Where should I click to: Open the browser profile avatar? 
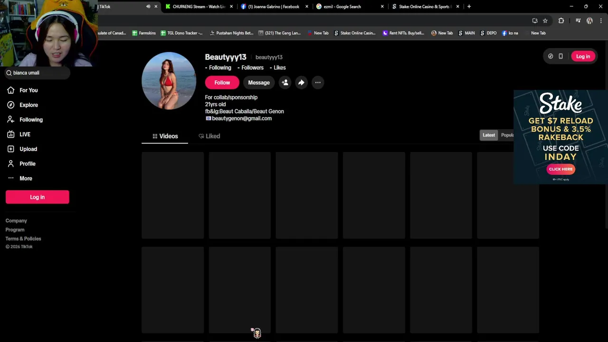[589, 21]
